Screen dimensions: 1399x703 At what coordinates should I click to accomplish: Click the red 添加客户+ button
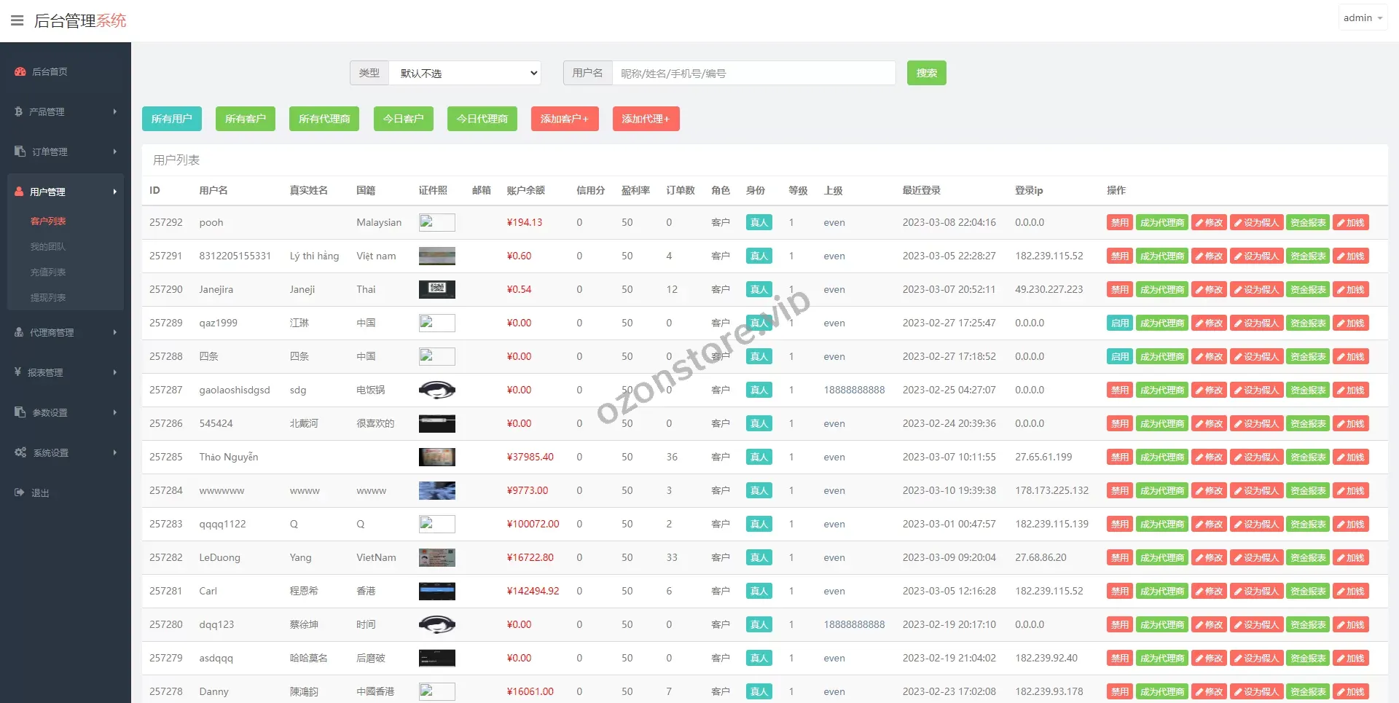pyautogui.click(x=564, y=119)
